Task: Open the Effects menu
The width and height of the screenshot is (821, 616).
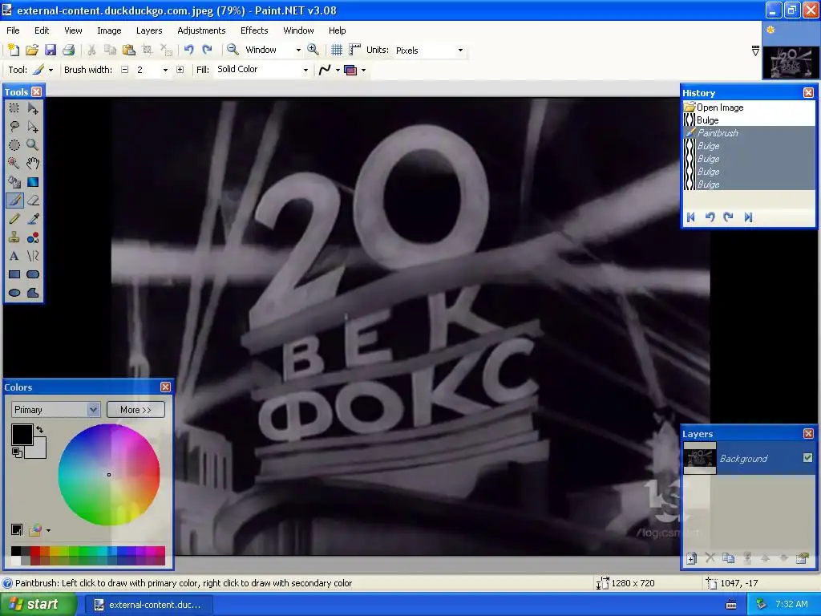Action: point(254,30)
